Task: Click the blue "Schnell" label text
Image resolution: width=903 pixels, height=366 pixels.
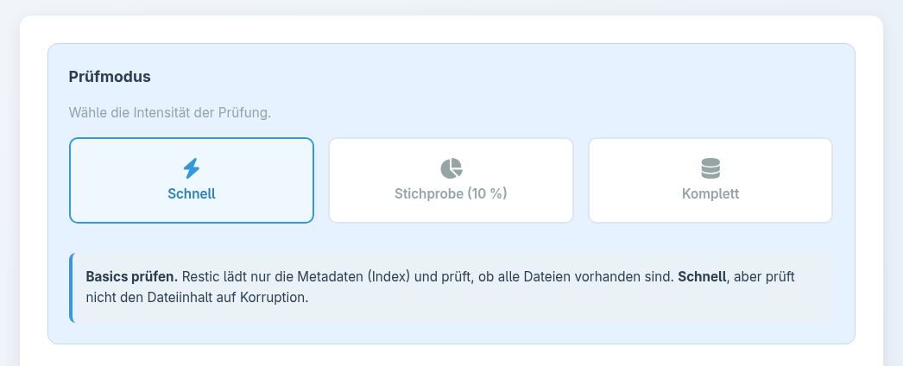Action: (x=191, y=194)
